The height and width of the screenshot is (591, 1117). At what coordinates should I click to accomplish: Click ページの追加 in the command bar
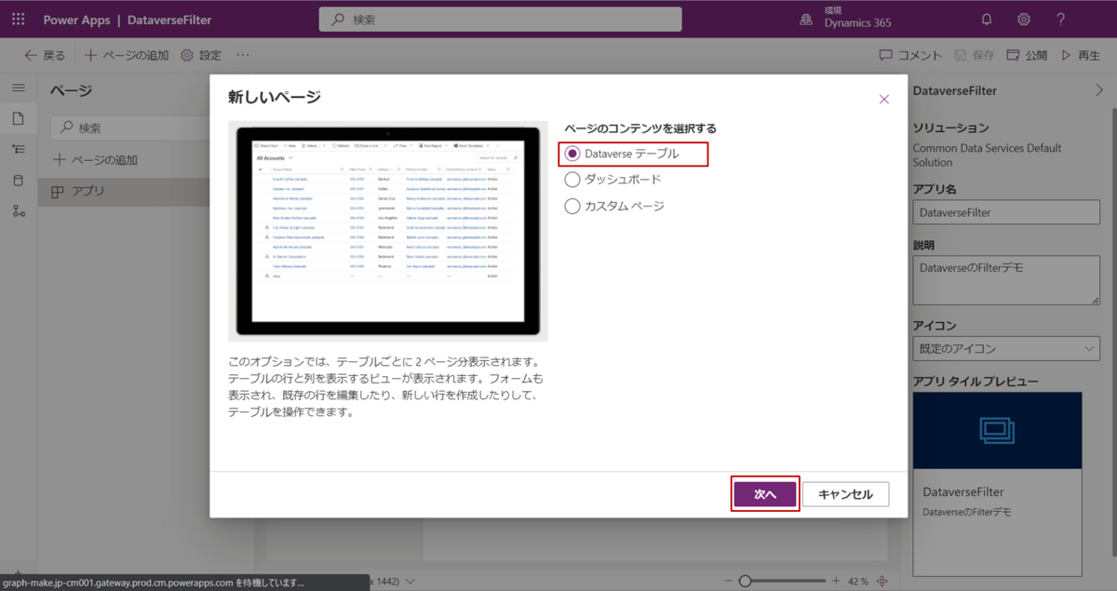127,56
